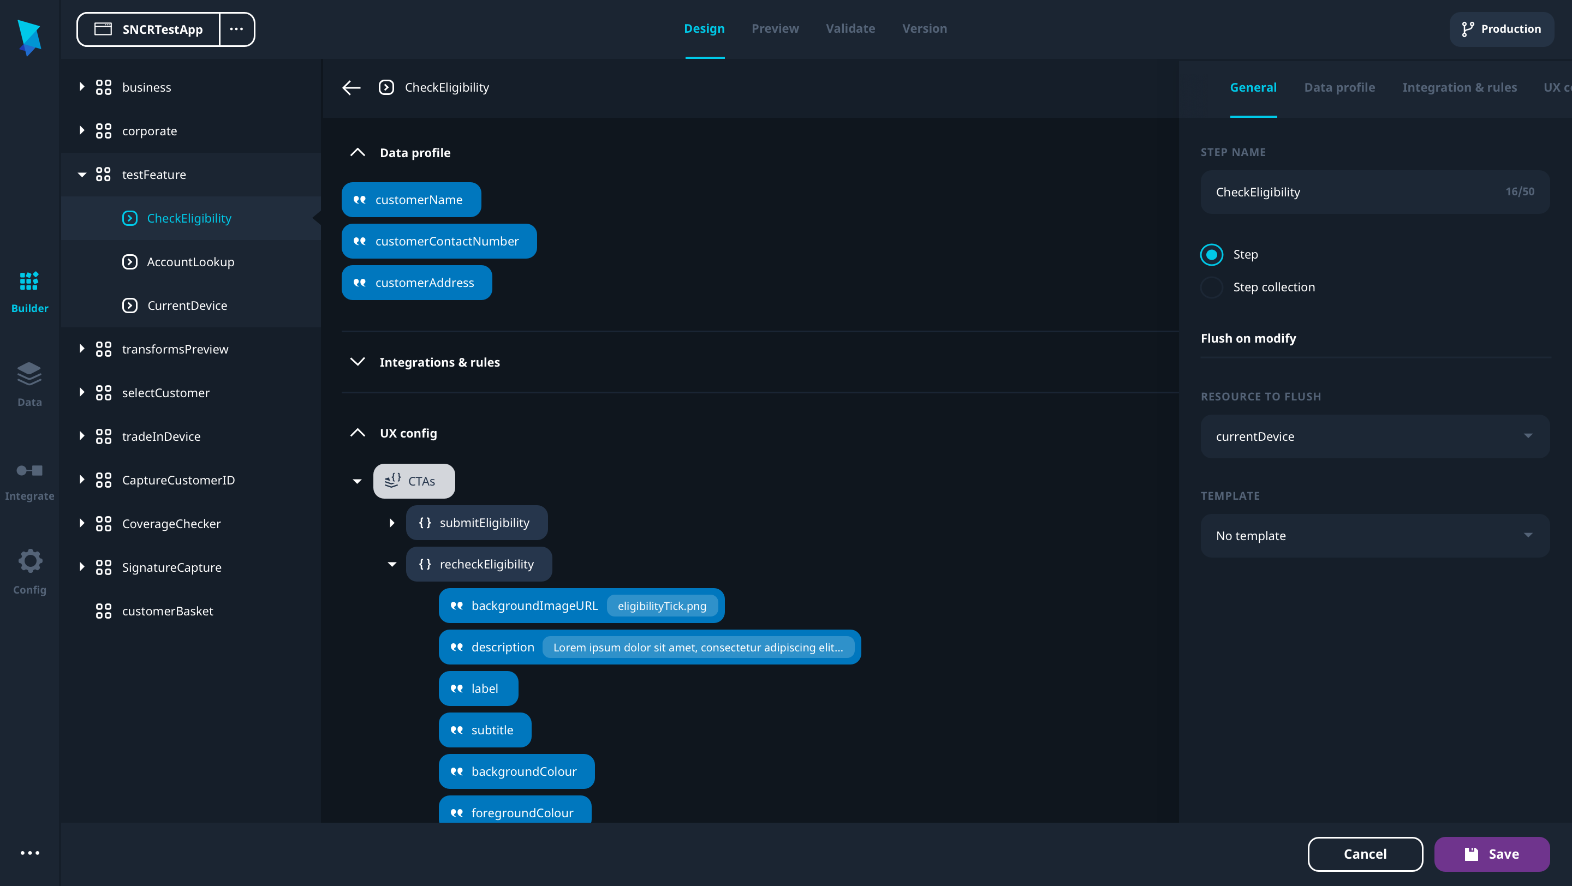Screen dimensions: 1572x886
Task: Open the Config gear icon
Action: (x=29, y=561)
